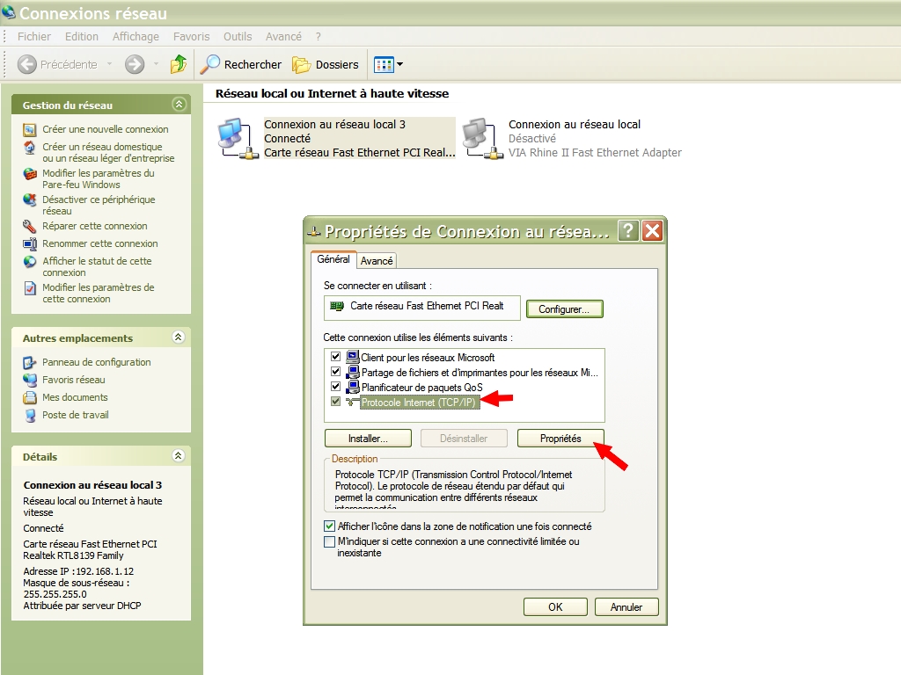Open Panneau de configuration from sidebar
901x675 pixels.
pos(96,362)
